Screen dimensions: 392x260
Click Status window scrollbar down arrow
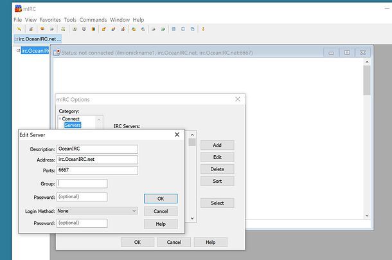(x=367, y=216)
